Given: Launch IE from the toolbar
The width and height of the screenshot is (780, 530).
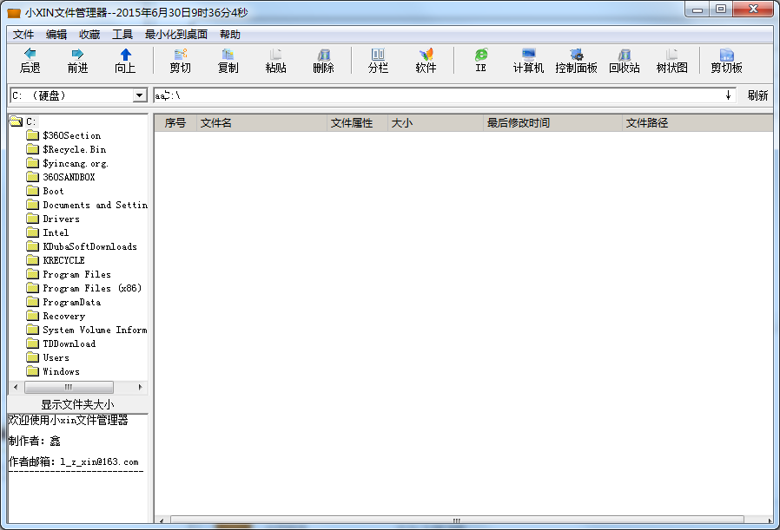Looking at the screenshot, I should pyautogui.click(x=480, y=61).
